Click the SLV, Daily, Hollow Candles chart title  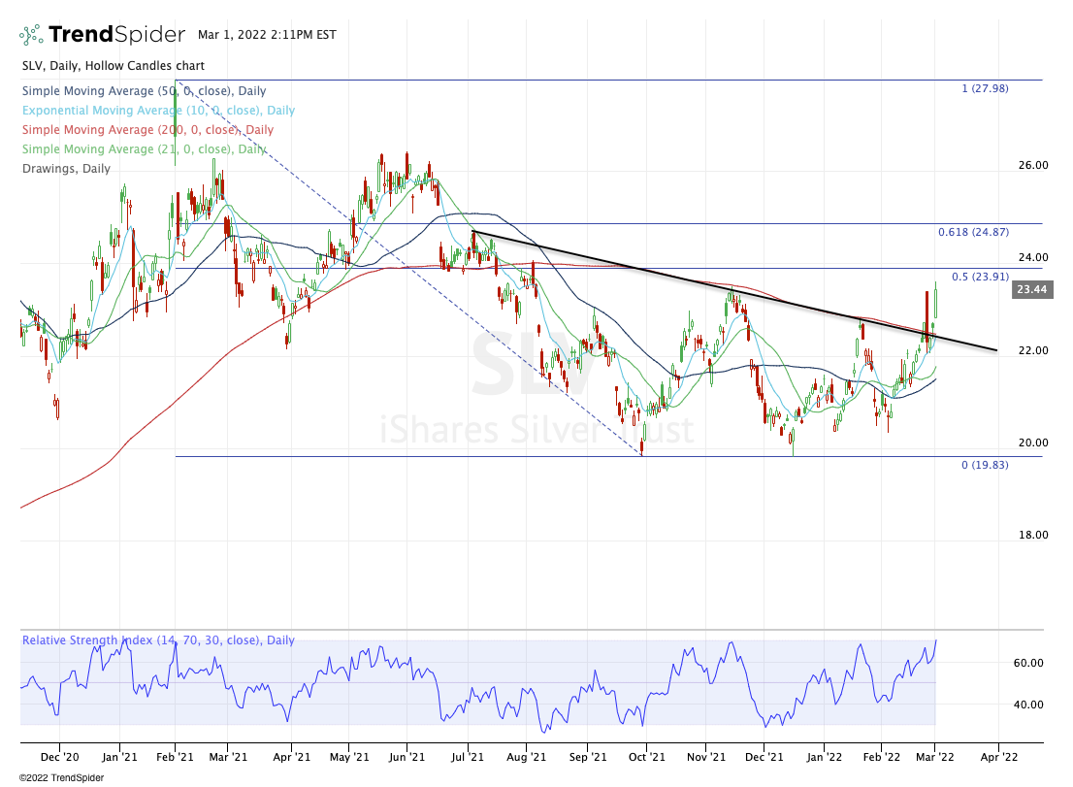[113, 66]
